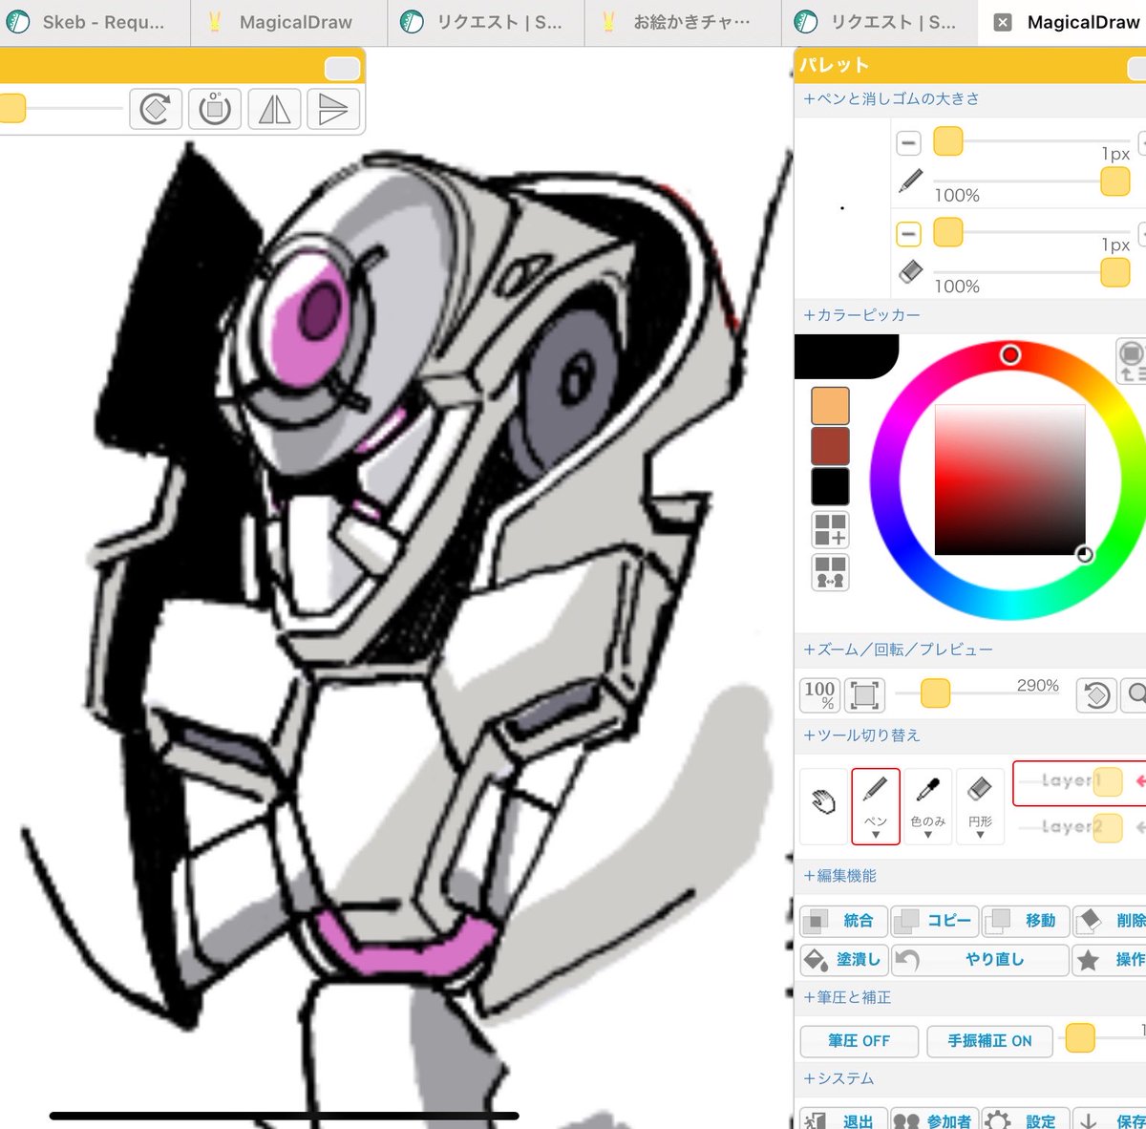Screen dimensions: 1146x1129
Task: Click the 削除 delete button
Action: 1110,921
